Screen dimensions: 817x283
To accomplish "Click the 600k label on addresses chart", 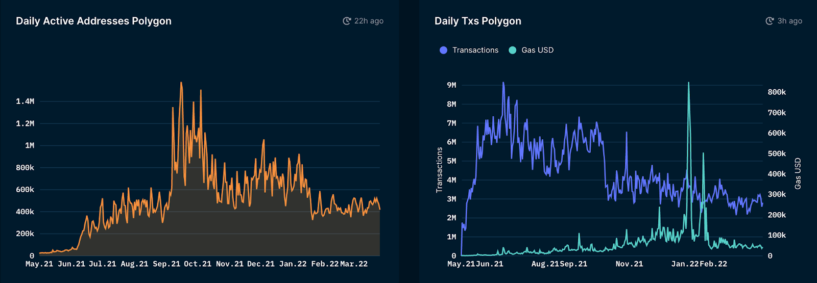I will pyautogui.click(x=25, y=190).
